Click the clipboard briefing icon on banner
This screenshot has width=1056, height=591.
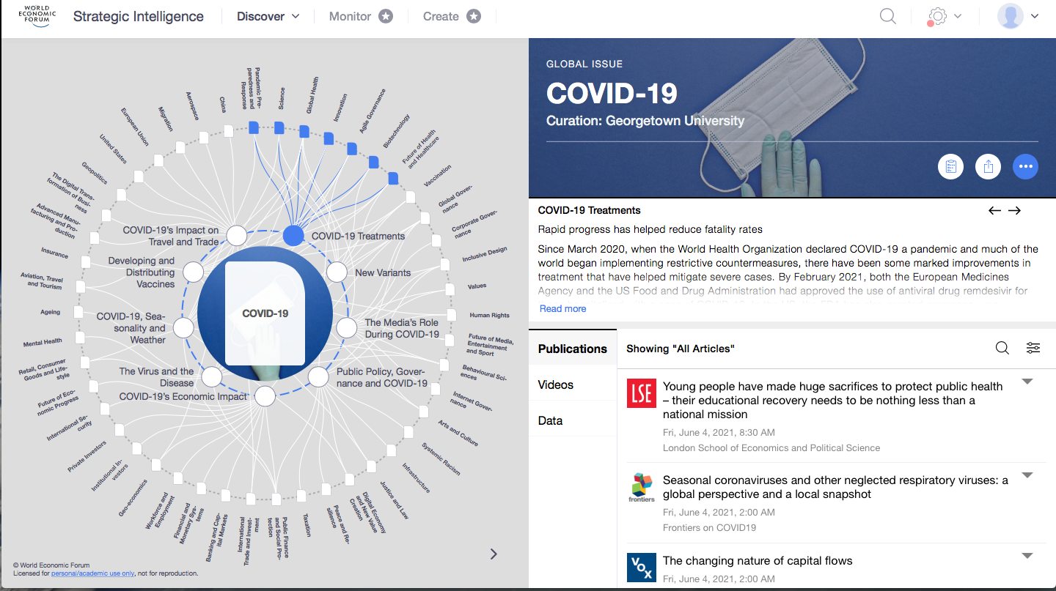point(951,167)
